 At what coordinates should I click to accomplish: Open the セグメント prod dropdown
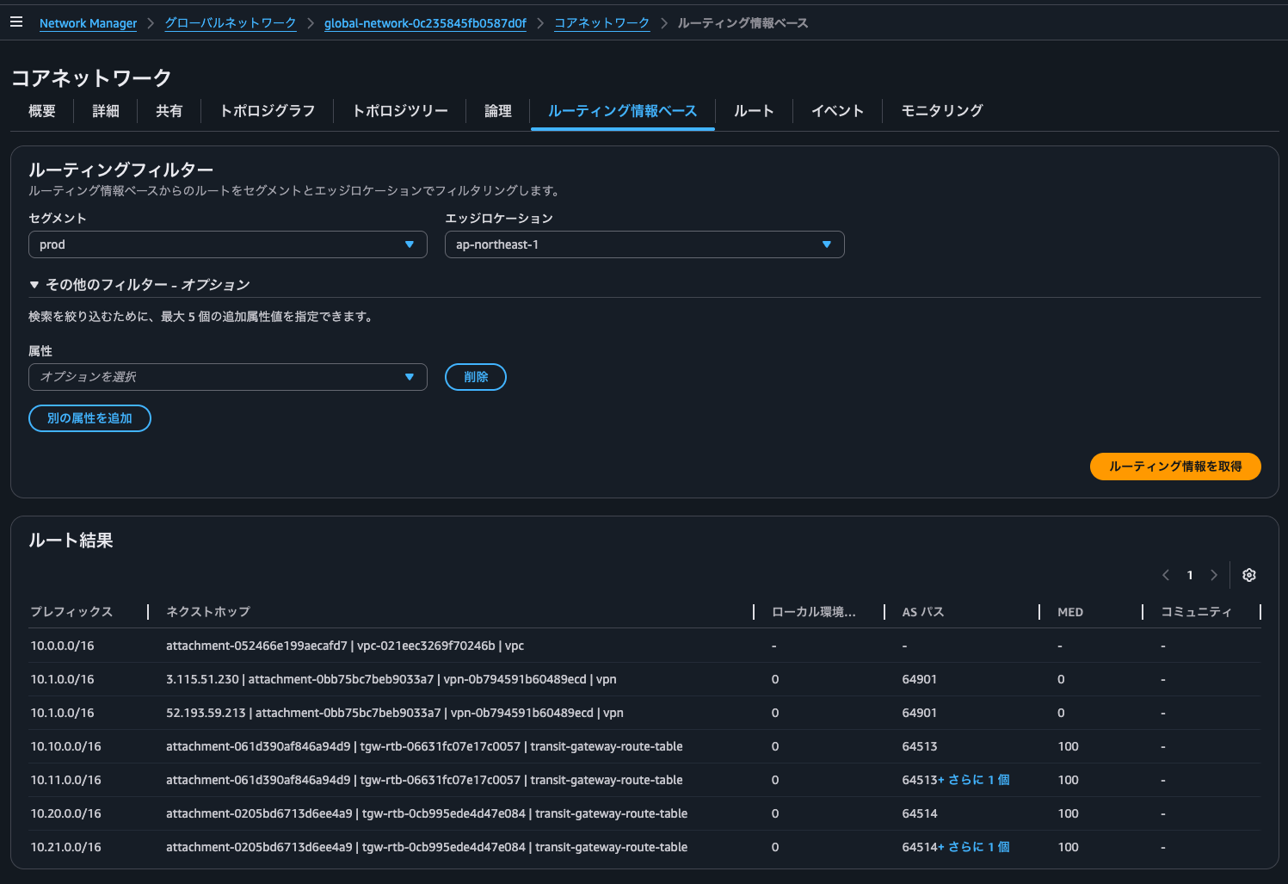228,244
